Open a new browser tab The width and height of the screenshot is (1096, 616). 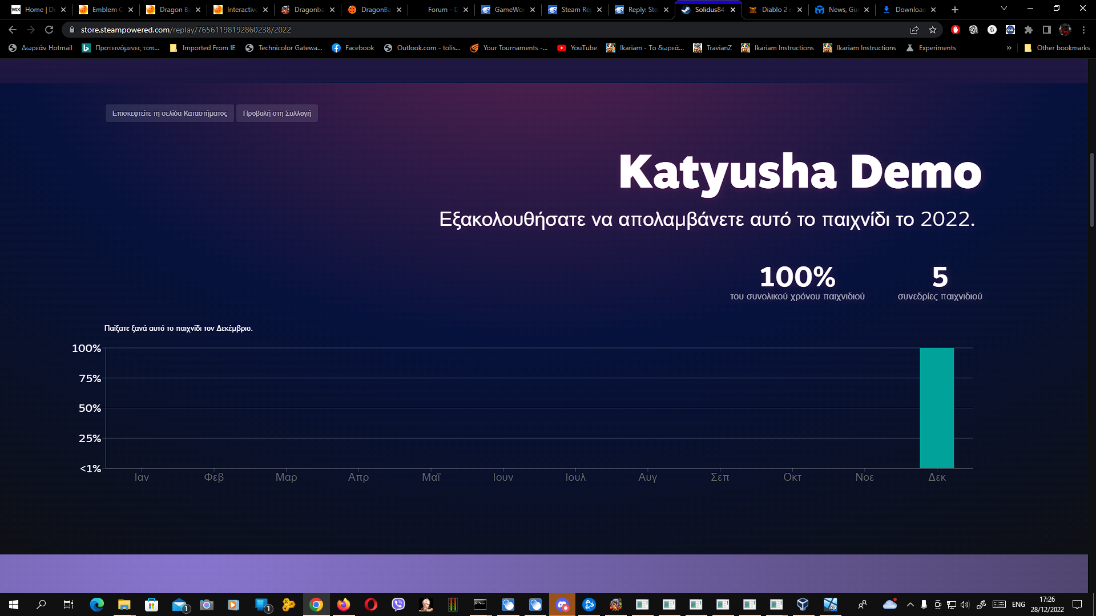point(955,10)
